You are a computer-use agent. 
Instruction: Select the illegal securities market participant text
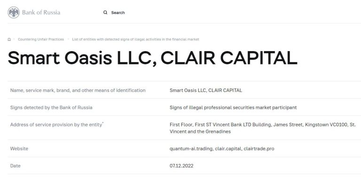click(x=233, y=108)
